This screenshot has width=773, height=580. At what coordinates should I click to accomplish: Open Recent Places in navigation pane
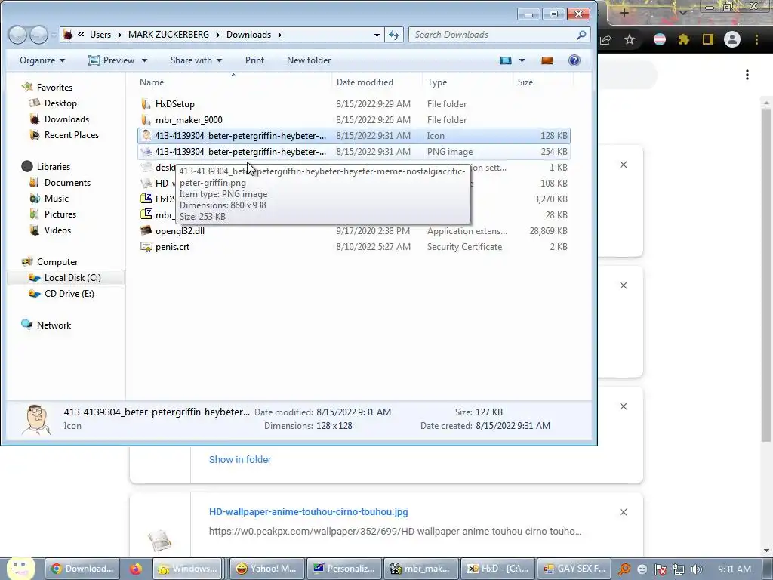(x=72, y=134)
